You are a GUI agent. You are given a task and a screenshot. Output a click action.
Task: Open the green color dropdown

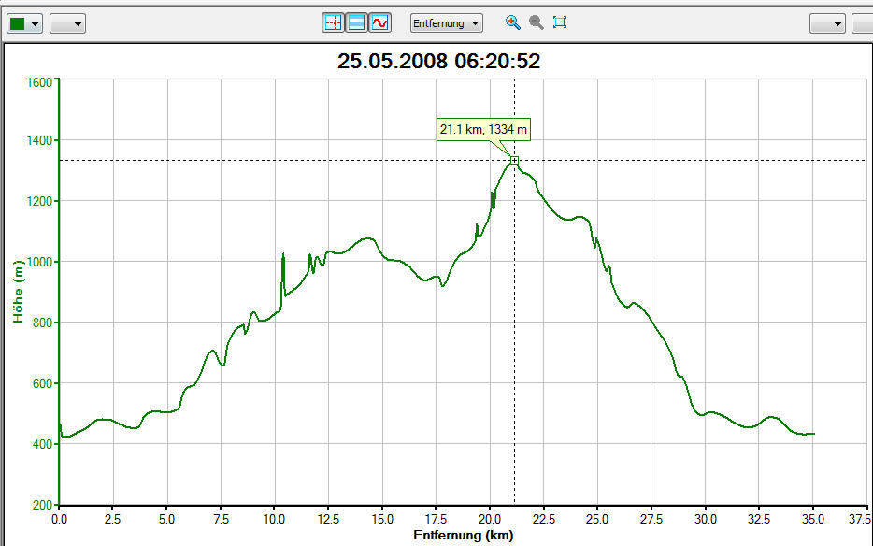pyautogui.click(x=24, y=23)
